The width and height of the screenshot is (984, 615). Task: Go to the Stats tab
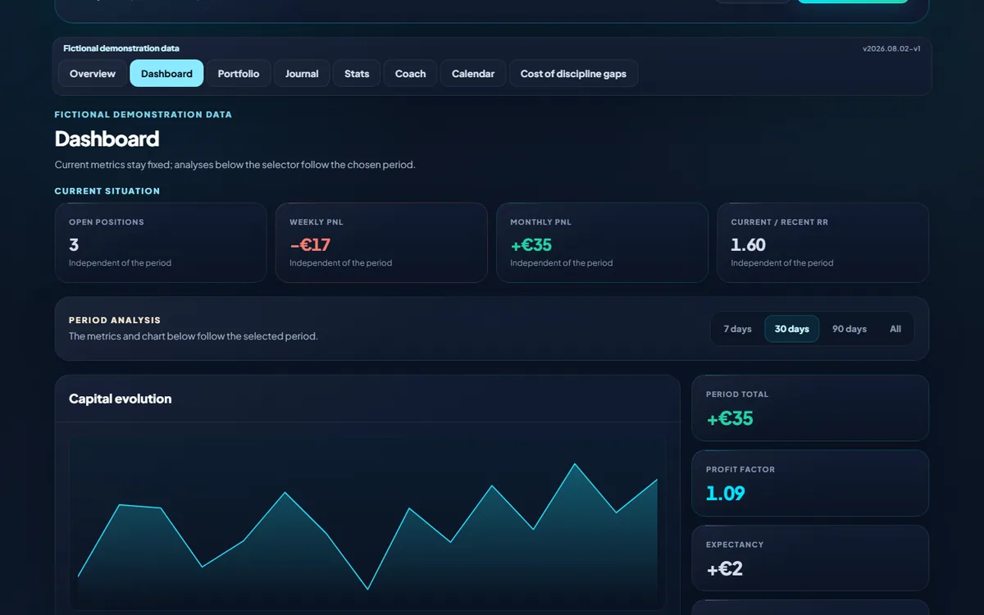click(x=357, y=74)
